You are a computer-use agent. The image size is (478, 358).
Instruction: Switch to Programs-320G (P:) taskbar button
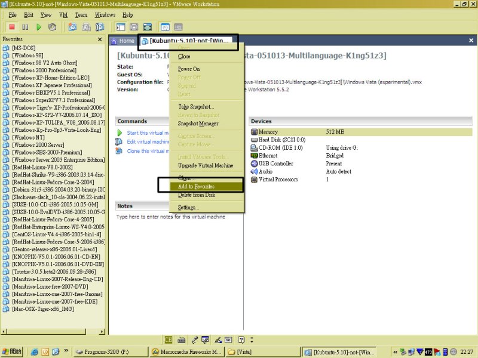point(111,351)
